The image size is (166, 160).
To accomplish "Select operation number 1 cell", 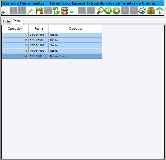I will 15,35.
